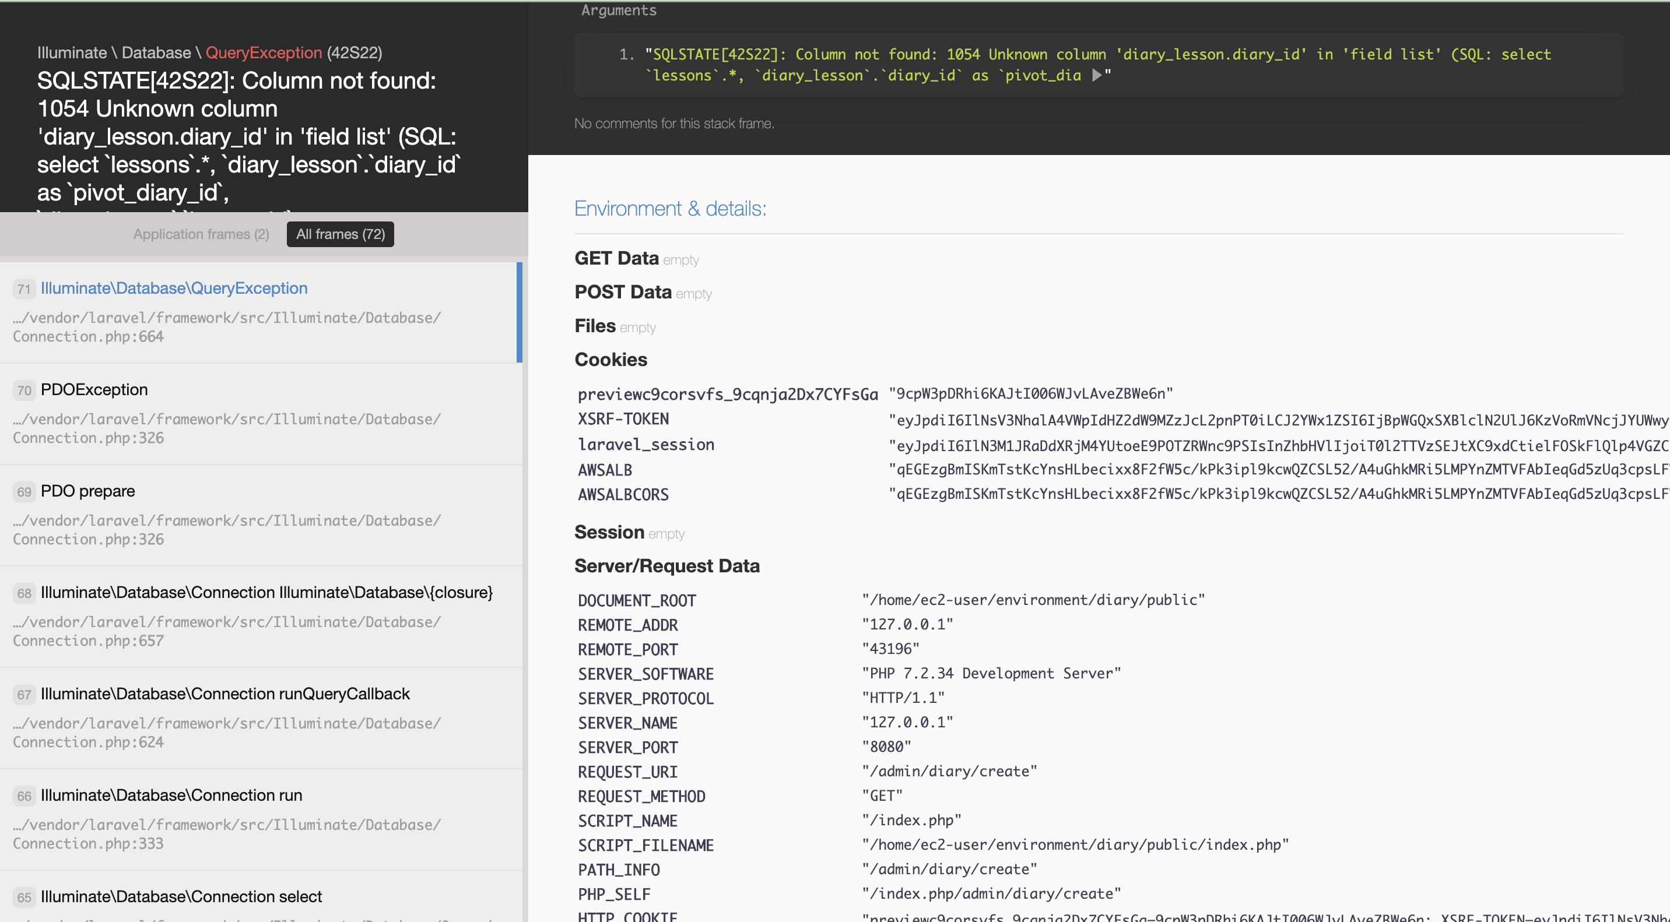Image resolution: width=1670 pixels, height=922 pixels.
Task: Select frame 68 Connection closure
Action: (x=266, y=592)
